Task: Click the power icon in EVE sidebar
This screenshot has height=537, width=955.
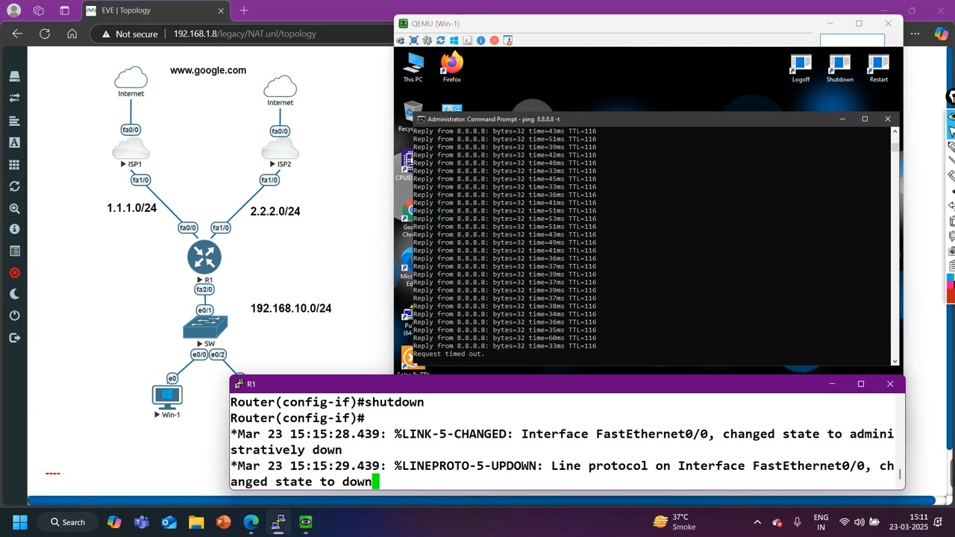Action: pyautogui.click(x=14, y=316)
